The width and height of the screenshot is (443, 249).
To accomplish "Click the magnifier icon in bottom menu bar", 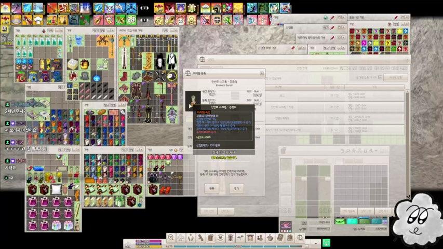I will (x=171, y=238).
